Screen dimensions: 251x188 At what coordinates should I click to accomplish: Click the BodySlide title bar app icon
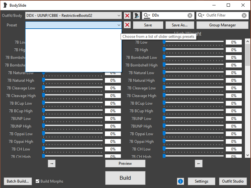click(x=5, y=5)
